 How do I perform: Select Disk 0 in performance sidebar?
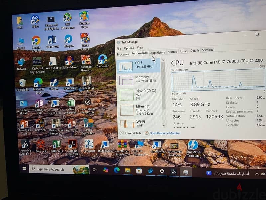coord(139,95)
